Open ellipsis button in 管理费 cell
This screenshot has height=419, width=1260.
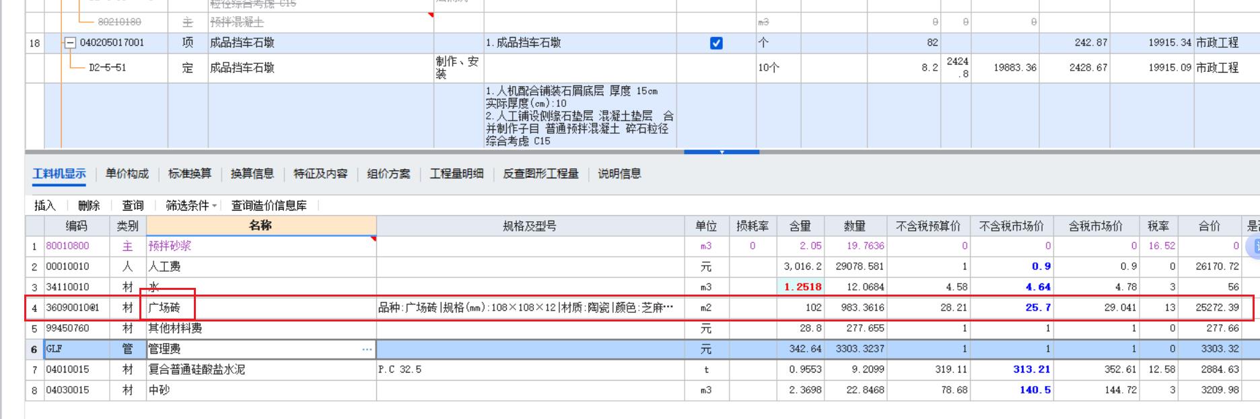(x=367, y=349)
